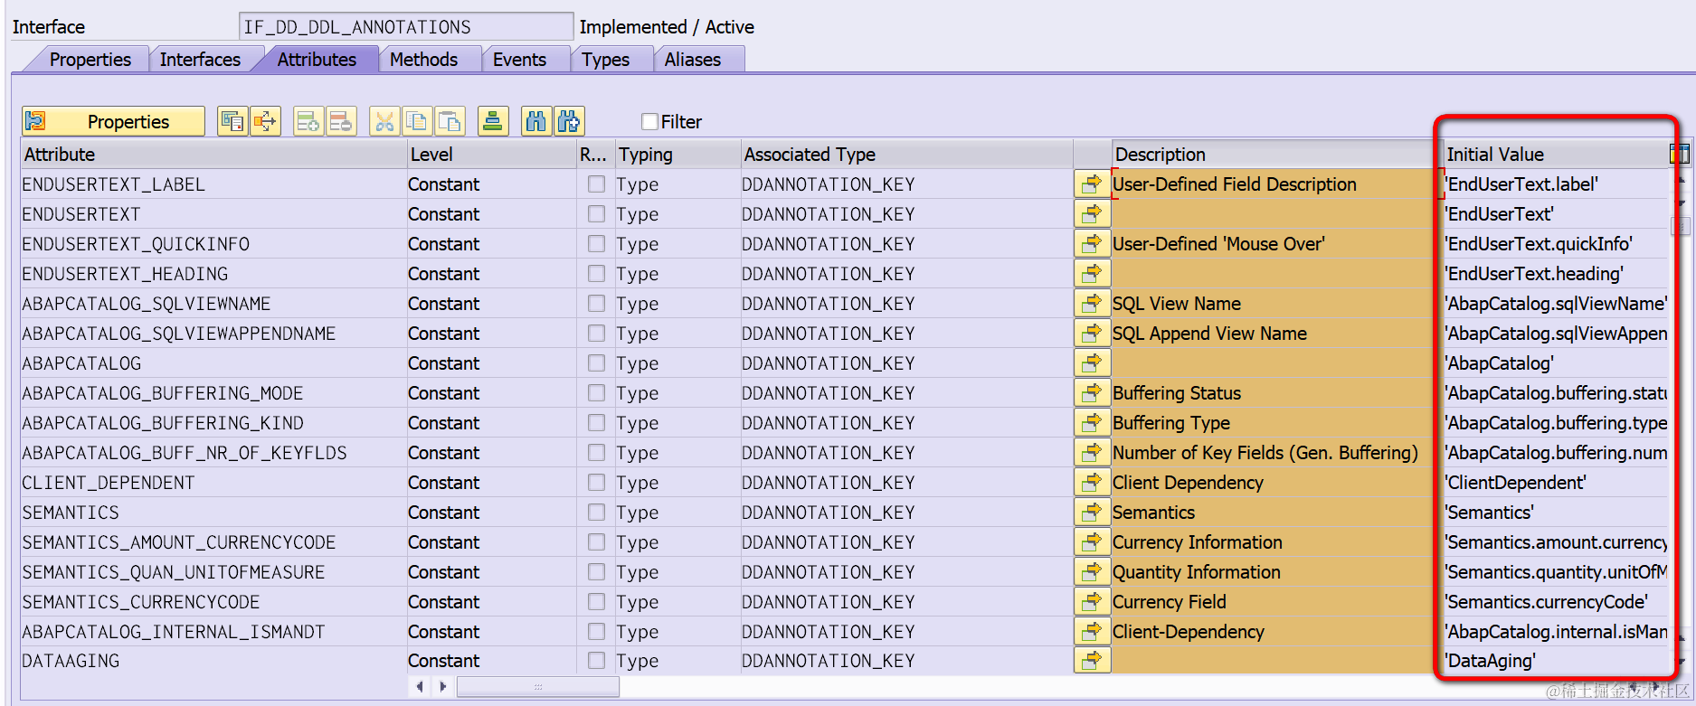The image size is (1696, 706).
Task: Click the yellow Properties button
Action: click(x=113, y=121)
